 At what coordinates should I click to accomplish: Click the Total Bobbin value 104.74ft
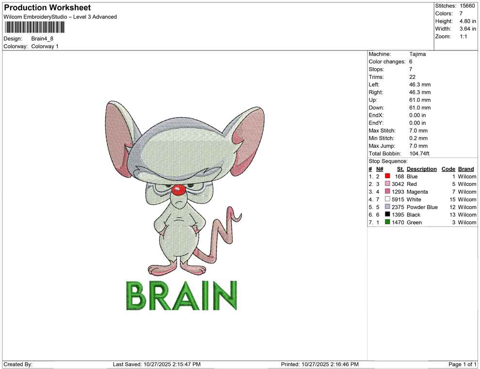click(419, 154)
